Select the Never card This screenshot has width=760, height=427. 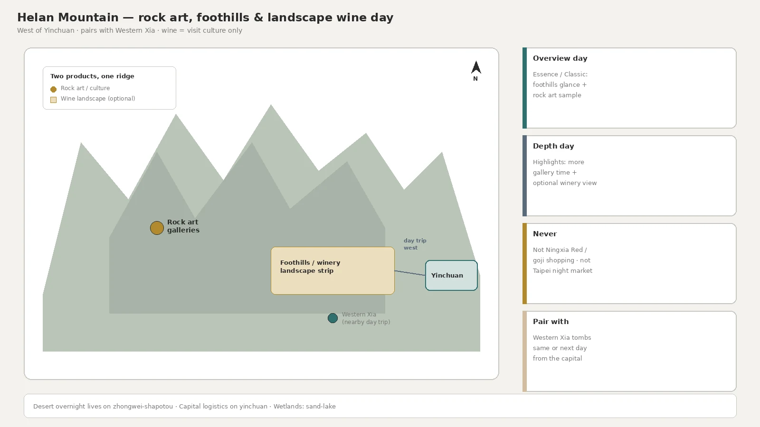click(x=629, y=263)
